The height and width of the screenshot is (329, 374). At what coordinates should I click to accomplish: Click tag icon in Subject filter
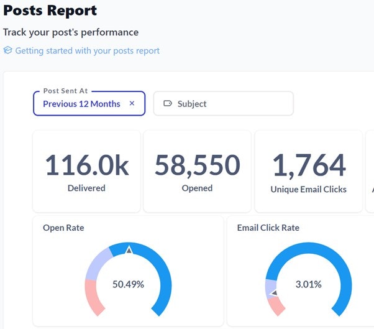168,103
